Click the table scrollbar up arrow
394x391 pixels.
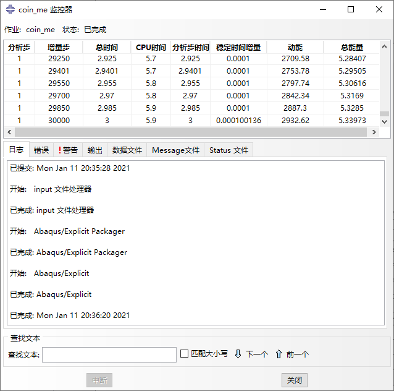(384, 46)
